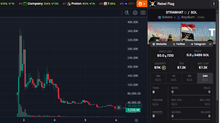Click the Raydium DEX label
The height and width of the screenshot is (123, 220).
point(188,17)
